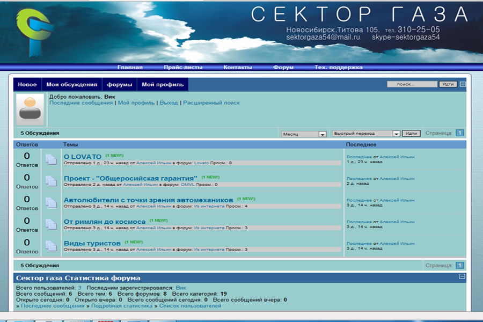This screenshot has width=483, height=322.
Task: Collapse the forum panel with top-right minus icon
Action: click(463, 84)
